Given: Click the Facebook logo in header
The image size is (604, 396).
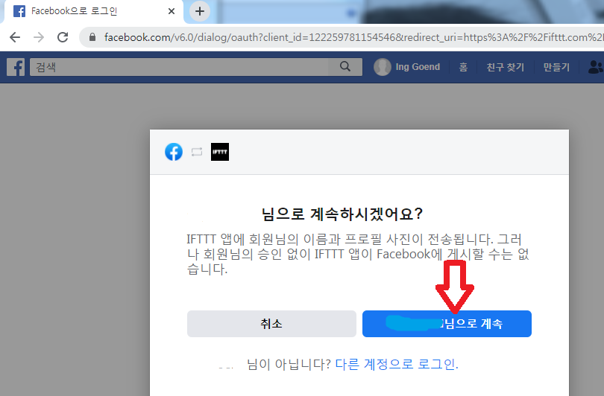Looking at the screenshot, I should tap(16, 67).
